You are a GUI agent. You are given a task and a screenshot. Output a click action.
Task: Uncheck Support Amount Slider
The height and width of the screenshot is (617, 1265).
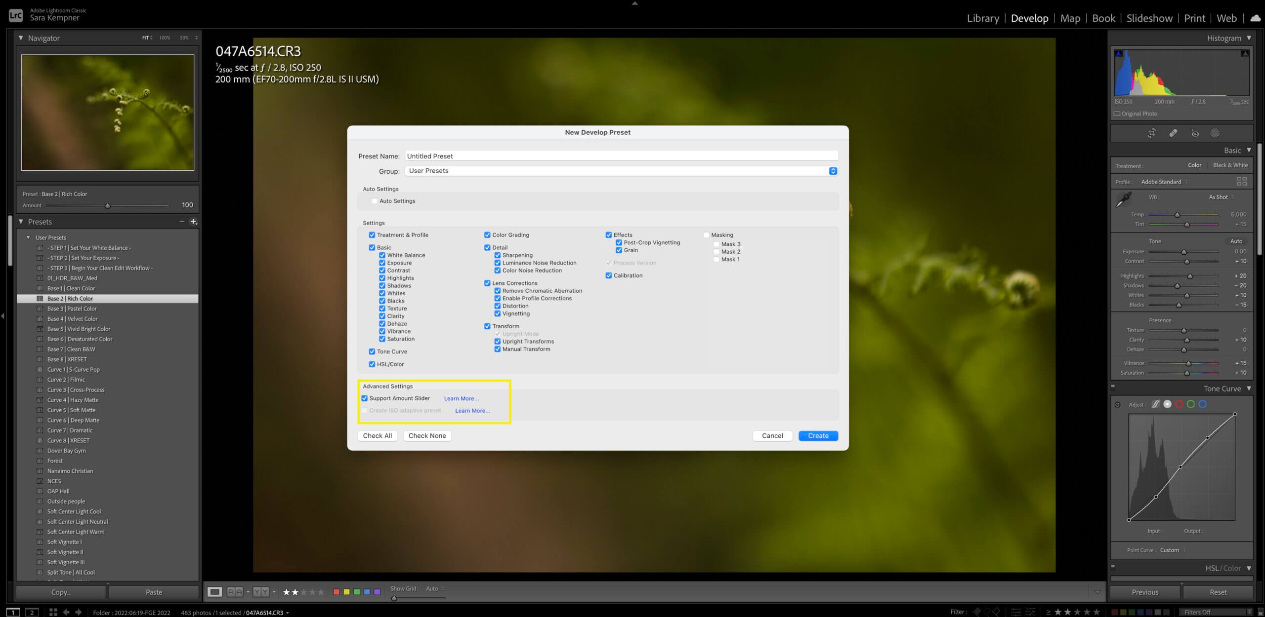tap(365, 398)
